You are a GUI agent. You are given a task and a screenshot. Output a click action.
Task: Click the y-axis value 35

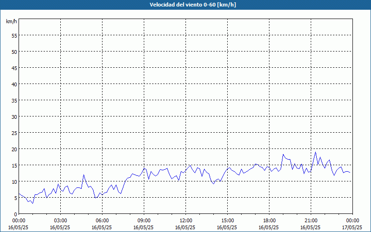pos(14,101)
